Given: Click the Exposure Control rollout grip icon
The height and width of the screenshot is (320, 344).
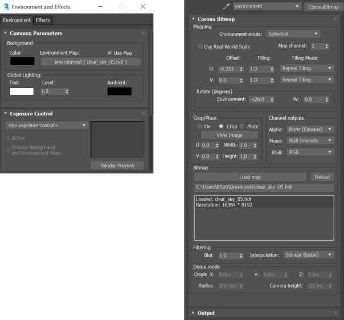Looking at the screenshot, I should click(144, 114).
